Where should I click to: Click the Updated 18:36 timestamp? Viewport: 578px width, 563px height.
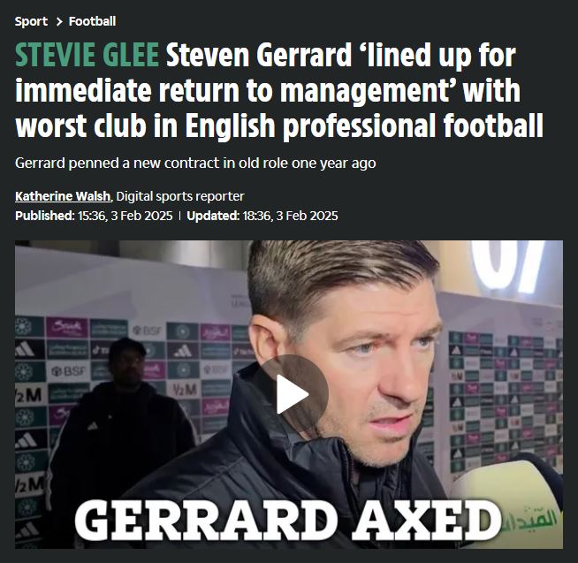coord(262,216)
